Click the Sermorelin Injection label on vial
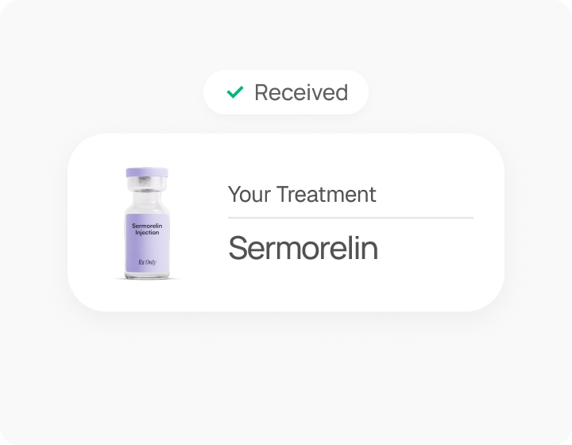This screenshot has width=572, height=445. (x=147, y=229)
